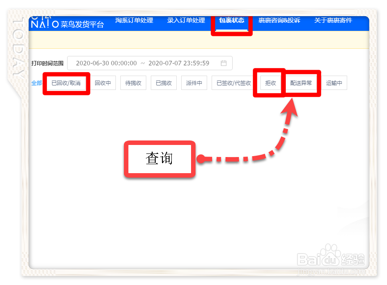This screenshot has width=387, height=285.
Task: Click the start date 2020-06-30 field
Action: [107, 63]
